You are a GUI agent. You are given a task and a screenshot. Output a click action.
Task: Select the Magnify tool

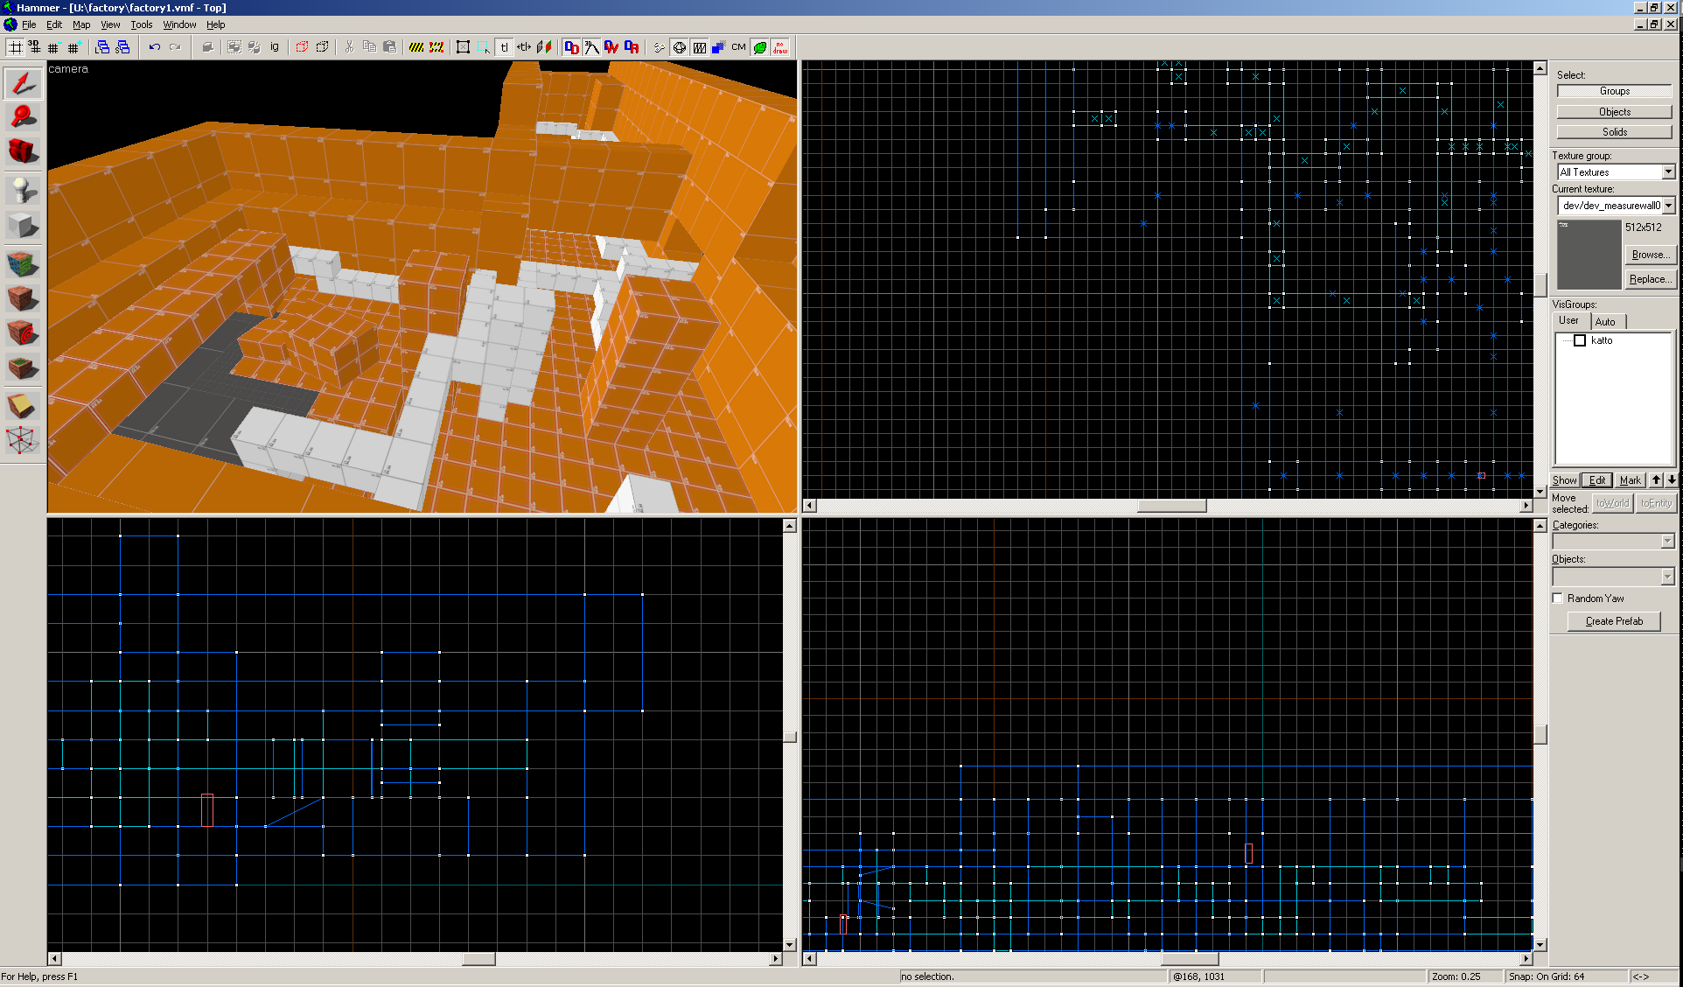[23, 117]
